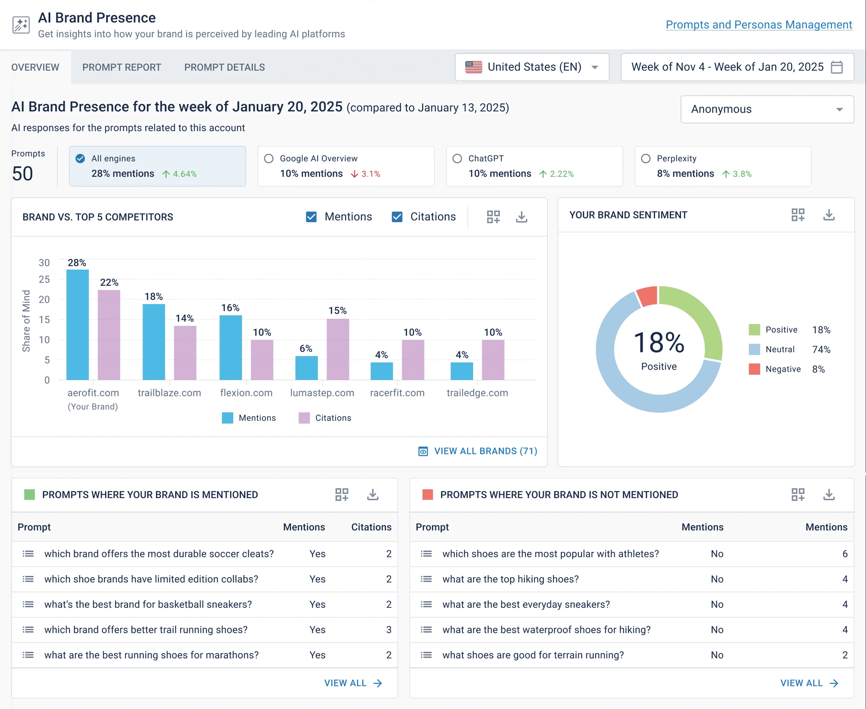Switch to the Prompt Report tab

122,68
